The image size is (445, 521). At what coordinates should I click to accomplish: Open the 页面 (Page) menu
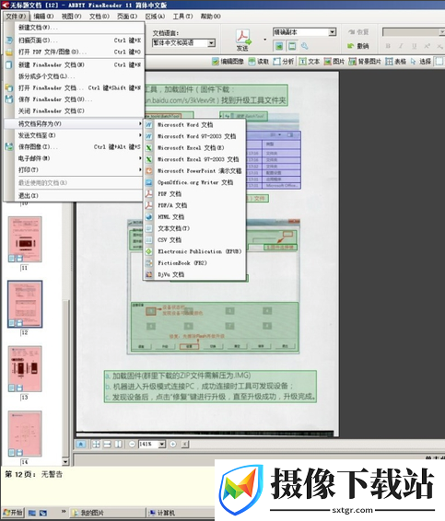127,16
